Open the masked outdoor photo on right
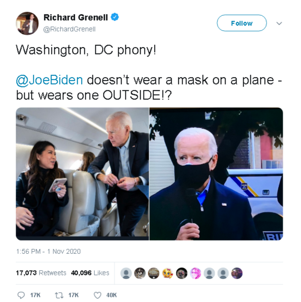Image resolution: width=301 pixels, height=302 pixels. coord(216,174)
